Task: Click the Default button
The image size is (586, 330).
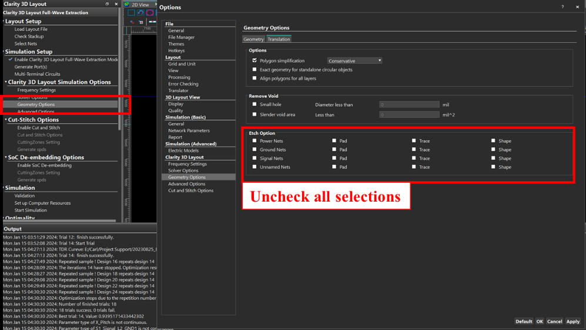Action: [524, 321]
